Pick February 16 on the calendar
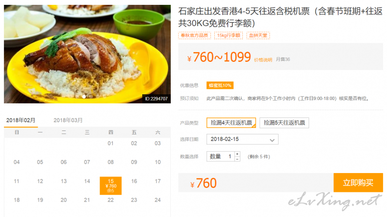Image resolution: width=387 pixels, height=217 pixels. 134,181
